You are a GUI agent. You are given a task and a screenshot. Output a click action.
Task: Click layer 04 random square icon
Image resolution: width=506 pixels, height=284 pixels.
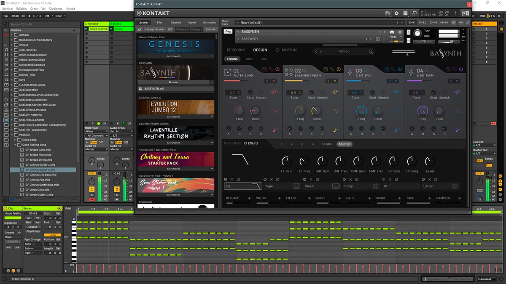tap(448, 69)
